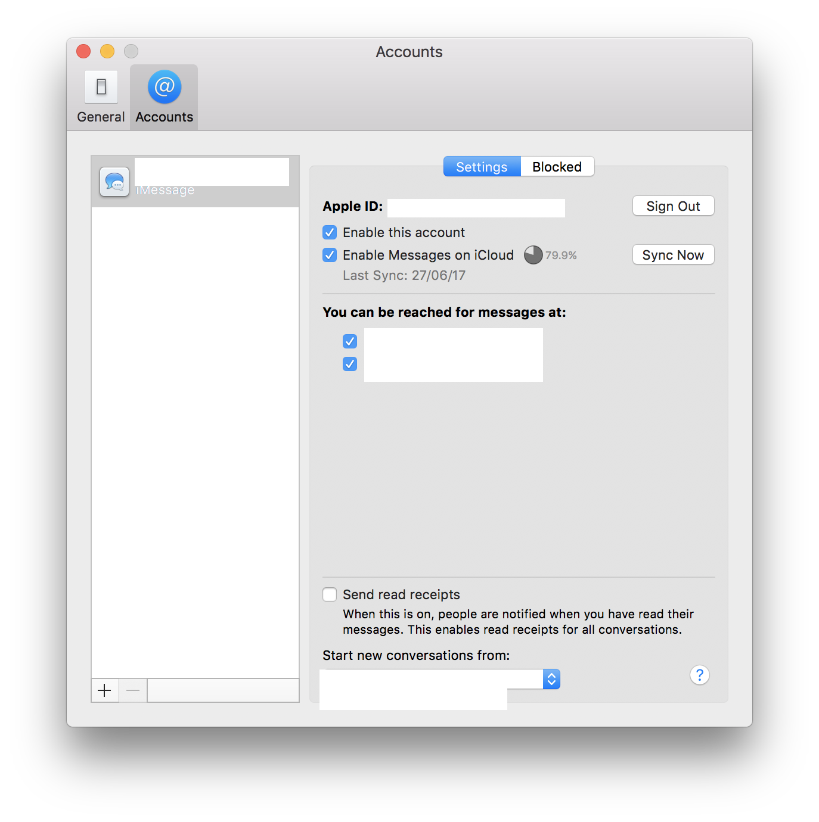819x822 pixels.
Task: Select the iMessage account in sidebar
Action: [195, 182]
